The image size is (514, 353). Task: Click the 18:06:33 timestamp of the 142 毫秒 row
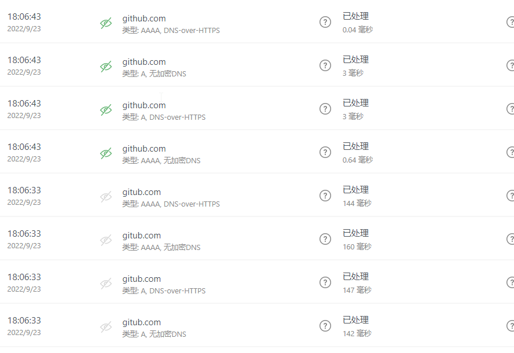[24, 321]
